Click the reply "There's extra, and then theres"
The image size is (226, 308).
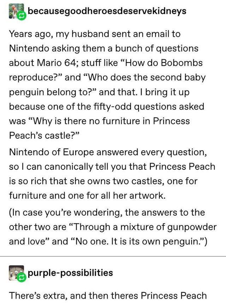108,296
